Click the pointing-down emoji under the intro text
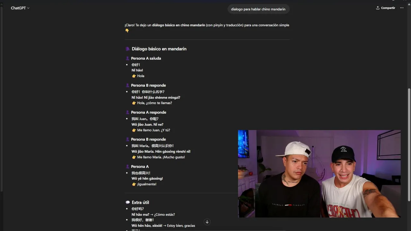This screenshot has width=411, height=231. tap(127, 31)
